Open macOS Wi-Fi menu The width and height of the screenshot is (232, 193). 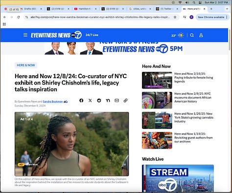180,2
